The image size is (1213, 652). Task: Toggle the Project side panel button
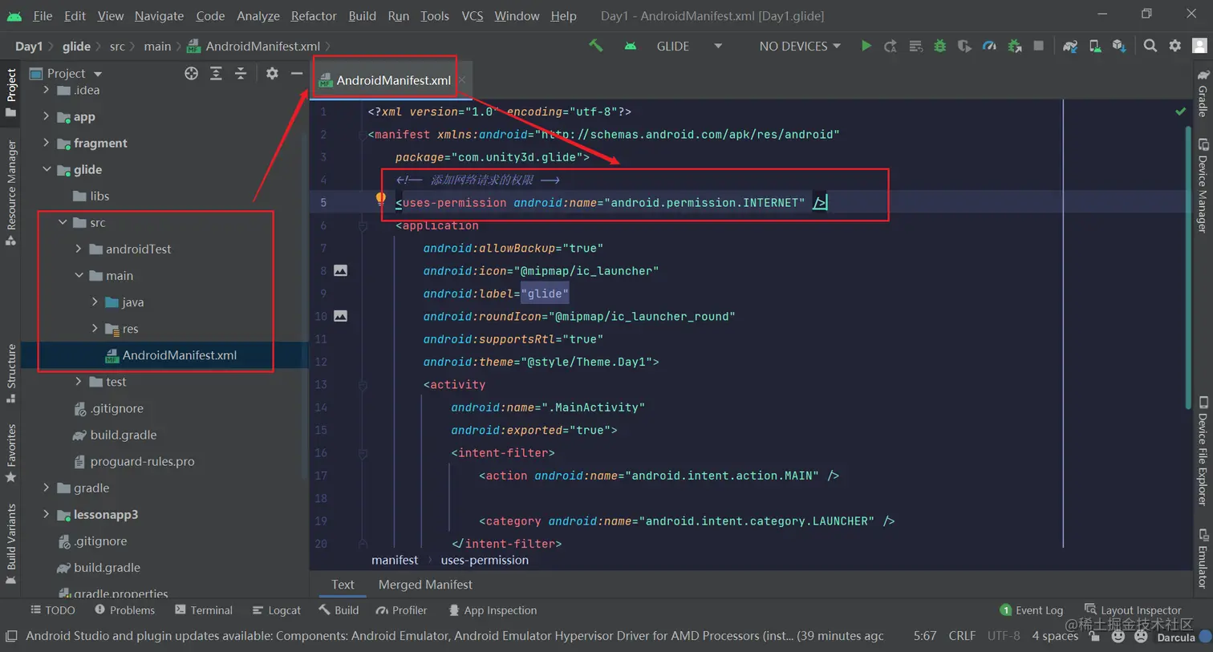click(x=10, y=92)
